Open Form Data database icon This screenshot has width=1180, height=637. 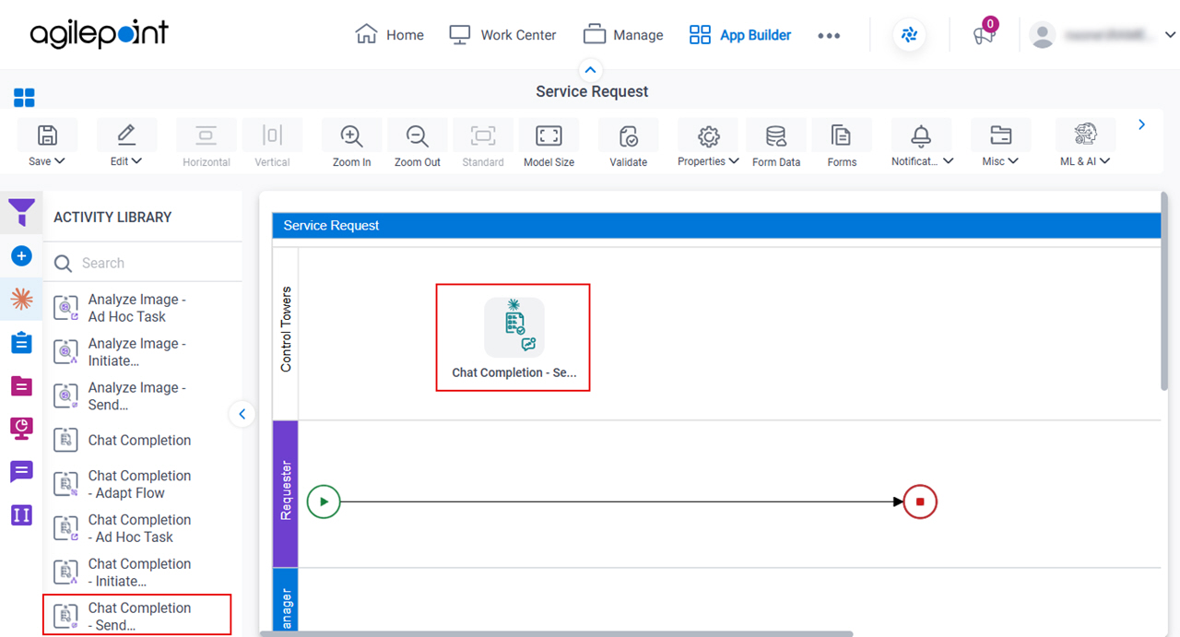(776, 136)
